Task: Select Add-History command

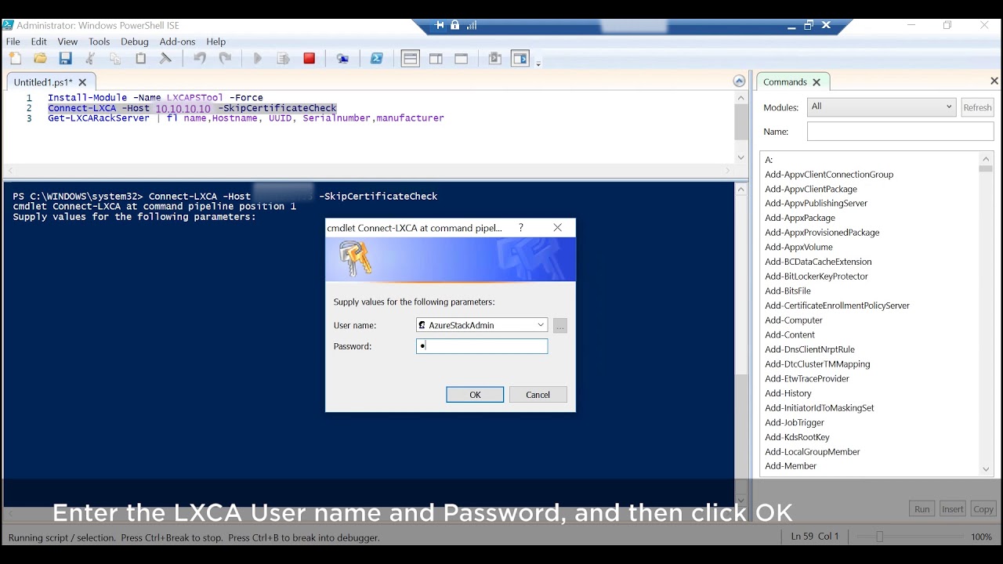Action: pos(788,393)
